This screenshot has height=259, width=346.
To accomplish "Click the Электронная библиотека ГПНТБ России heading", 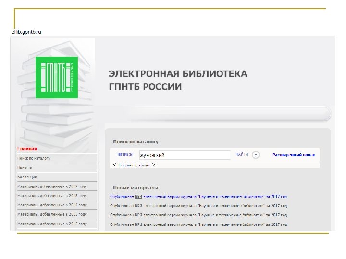I will pos(178,80).
